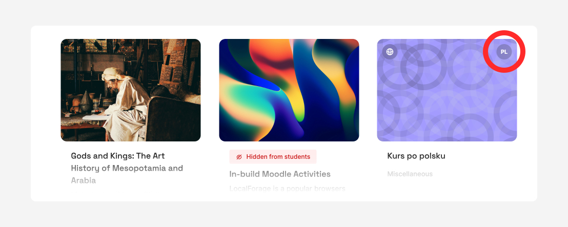Click the 'History of Mesopotamia and' title line
The width and height of the screenshot is (568, 227).
coord(127,169)
